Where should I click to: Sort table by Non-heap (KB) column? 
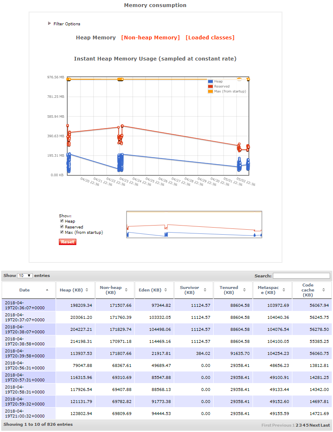point(115,290)
